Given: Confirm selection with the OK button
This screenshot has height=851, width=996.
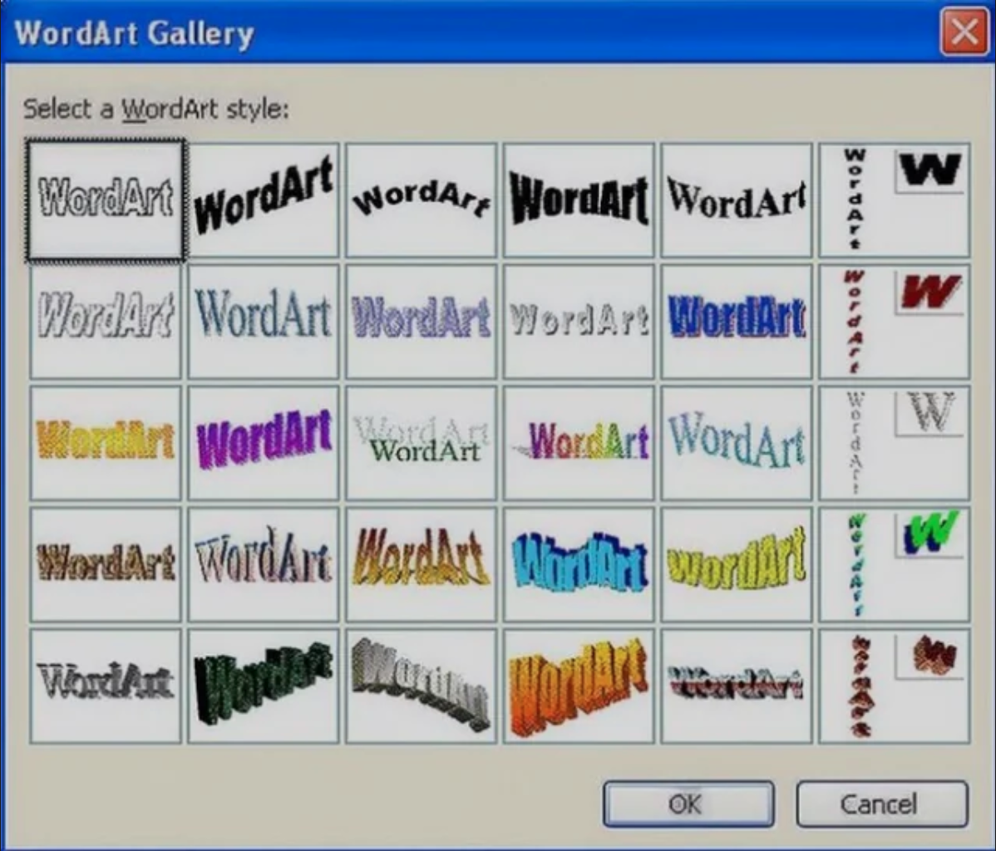Looking at the screenshot, I should 688,804.
